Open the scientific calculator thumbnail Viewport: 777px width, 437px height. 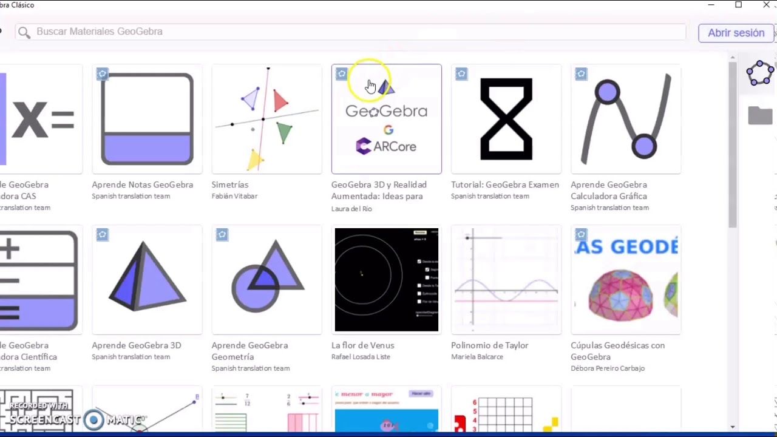click(41, 280)
